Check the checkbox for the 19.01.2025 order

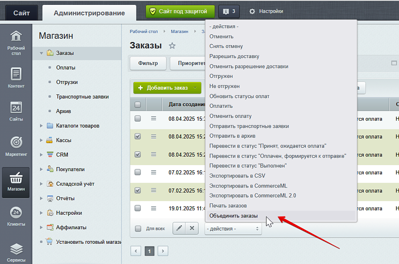(x=138, y=209)
